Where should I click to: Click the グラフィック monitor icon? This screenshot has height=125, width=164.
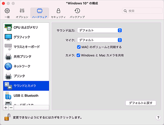click(8, 37)
